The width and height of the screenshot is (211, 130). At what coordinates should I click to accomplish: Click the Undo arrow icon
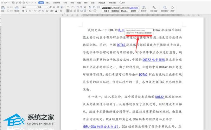(x=27, y=2)
